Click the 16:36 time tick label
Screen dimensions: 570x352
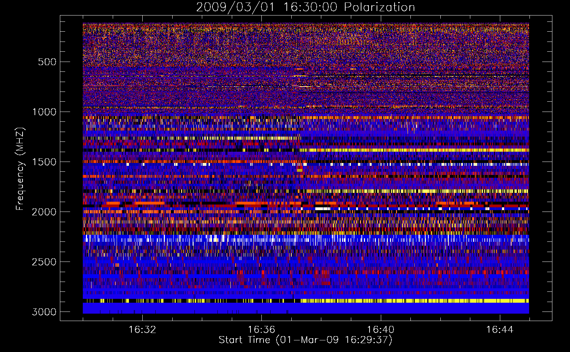(x=261, y=330)
